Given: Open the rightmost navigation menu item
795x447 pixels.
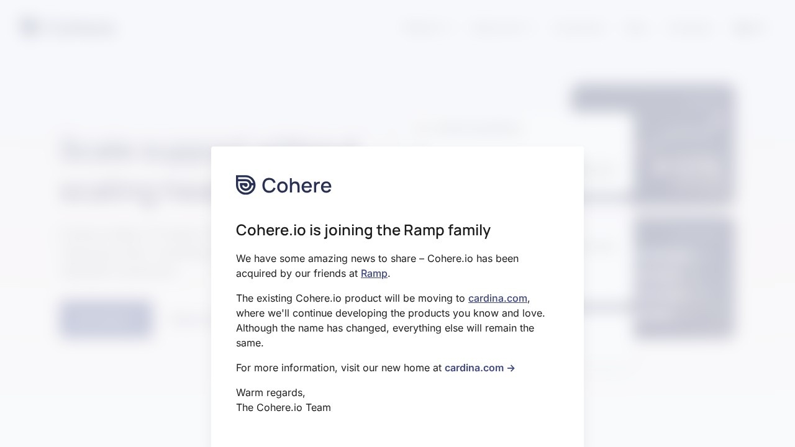Looking at the screenshot, I should pos(748,28).
